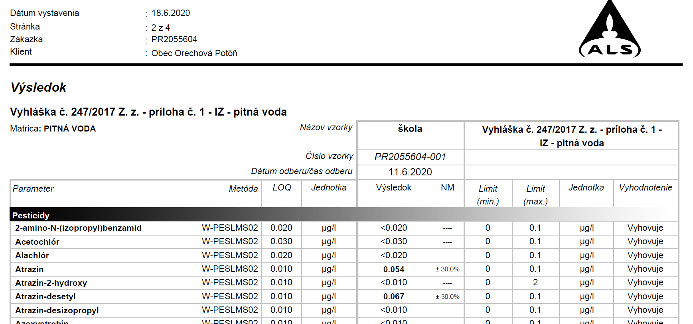Image resolution: width=693 pixels, height=324 pixels.
Task: Click the sampling date 11.6.2020
Action: [410, 172]
